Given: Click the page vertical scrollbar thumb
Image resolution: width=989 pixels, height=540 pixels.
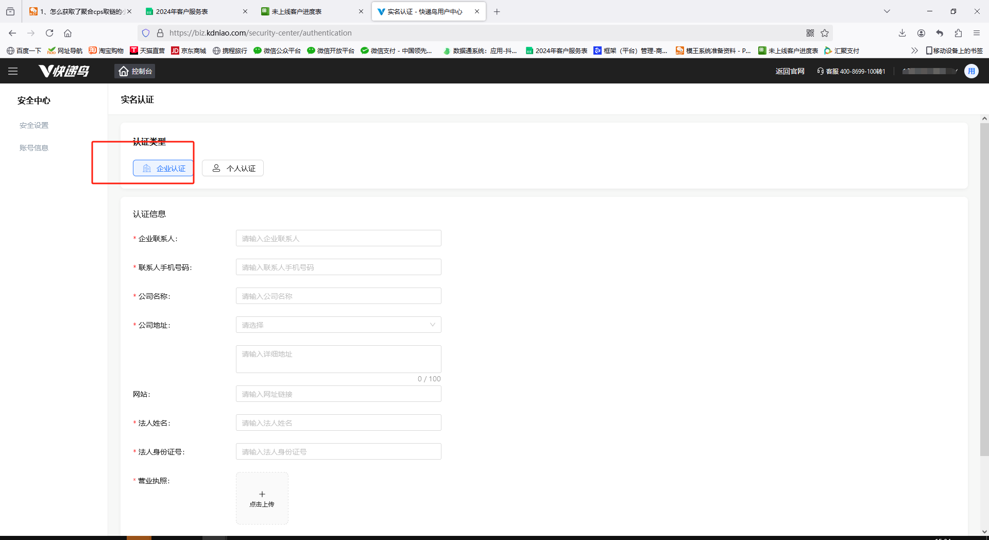Looking at the screenshot, I should pos(984,289).
